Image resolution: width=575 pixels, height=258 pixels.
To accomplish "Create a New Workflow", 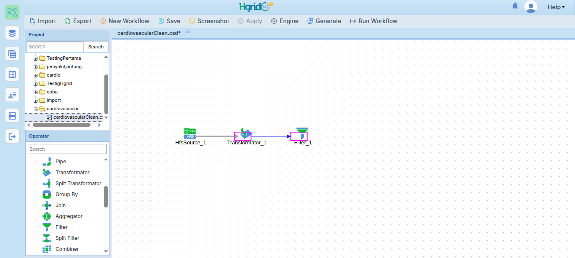I will click(125, 21).
